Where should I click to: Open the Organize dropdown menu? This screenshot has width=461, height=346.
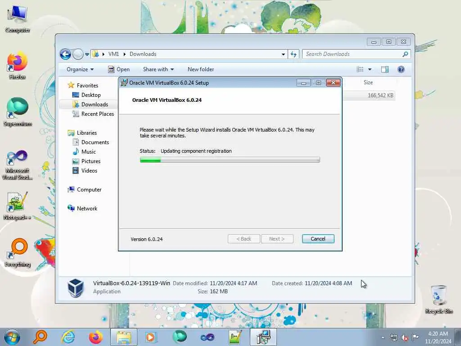pos(80,69)
